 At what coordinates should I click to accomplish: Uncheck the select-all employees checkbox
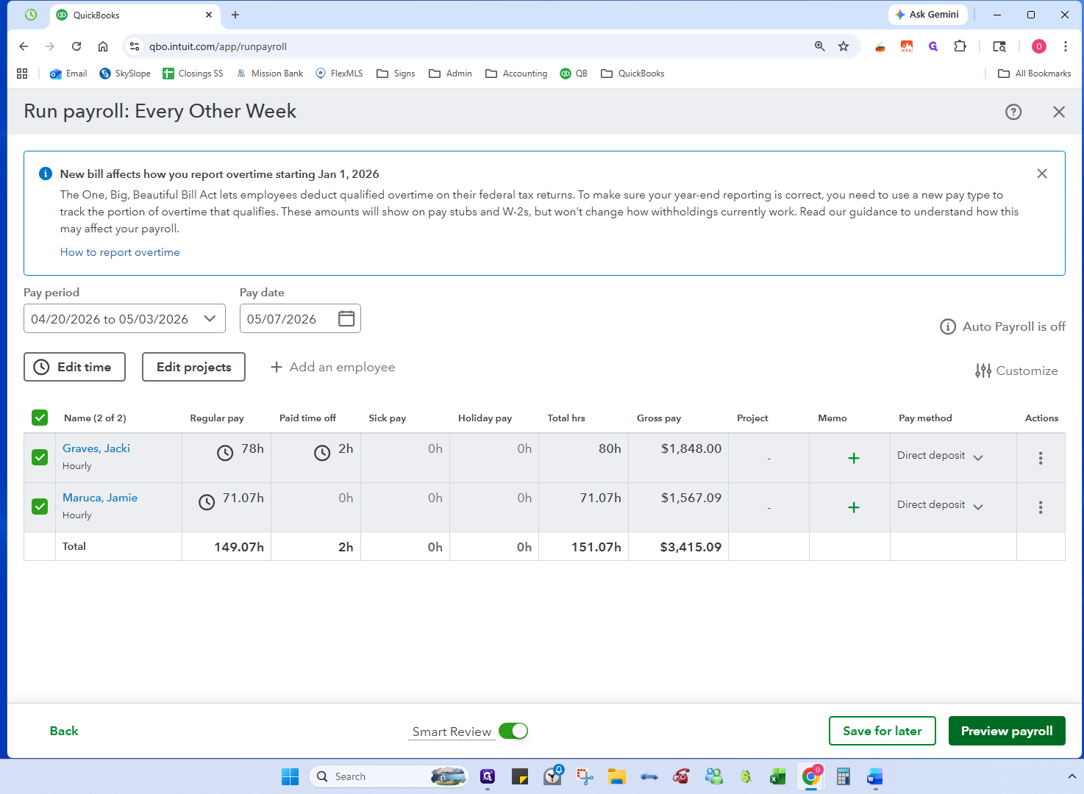coord(40,418)
